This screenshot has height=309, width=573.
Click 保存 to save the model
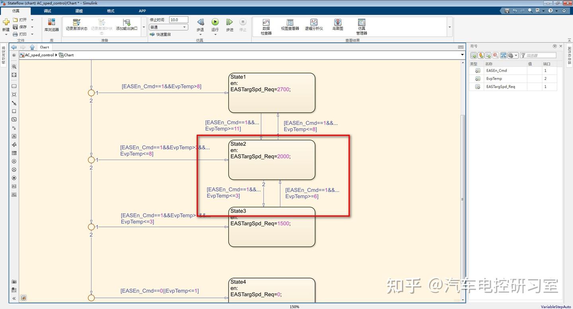pyautogui.click(x=23, y=27)
